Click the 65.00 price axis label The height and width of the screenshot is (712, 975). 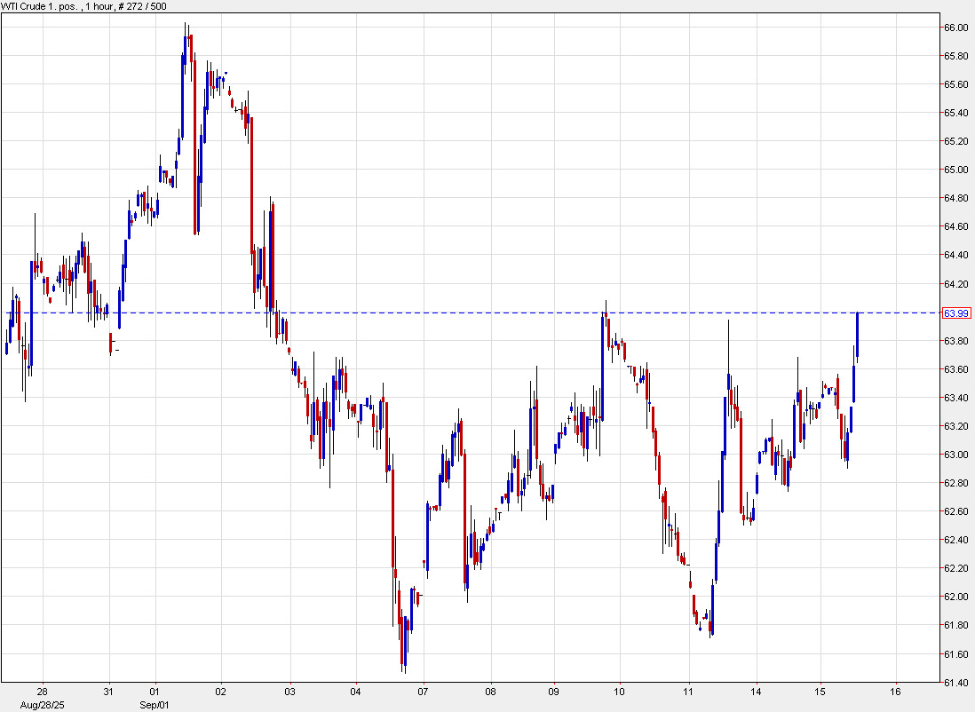point(955,170)
